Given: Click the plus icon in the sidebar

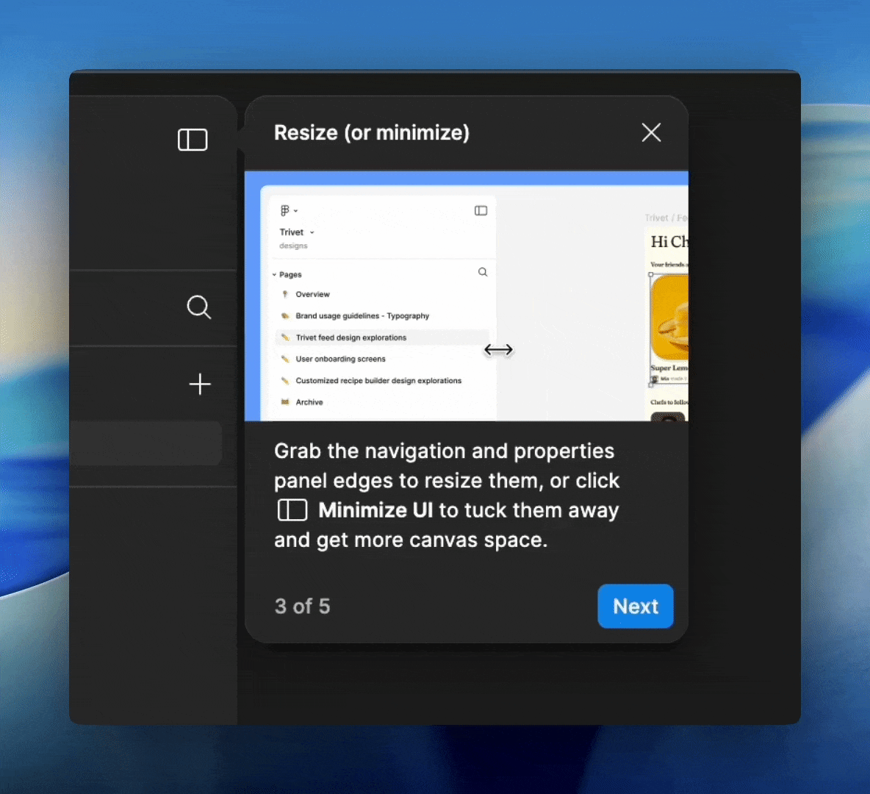Looking at the screenshot, I should tap(199, 384).
